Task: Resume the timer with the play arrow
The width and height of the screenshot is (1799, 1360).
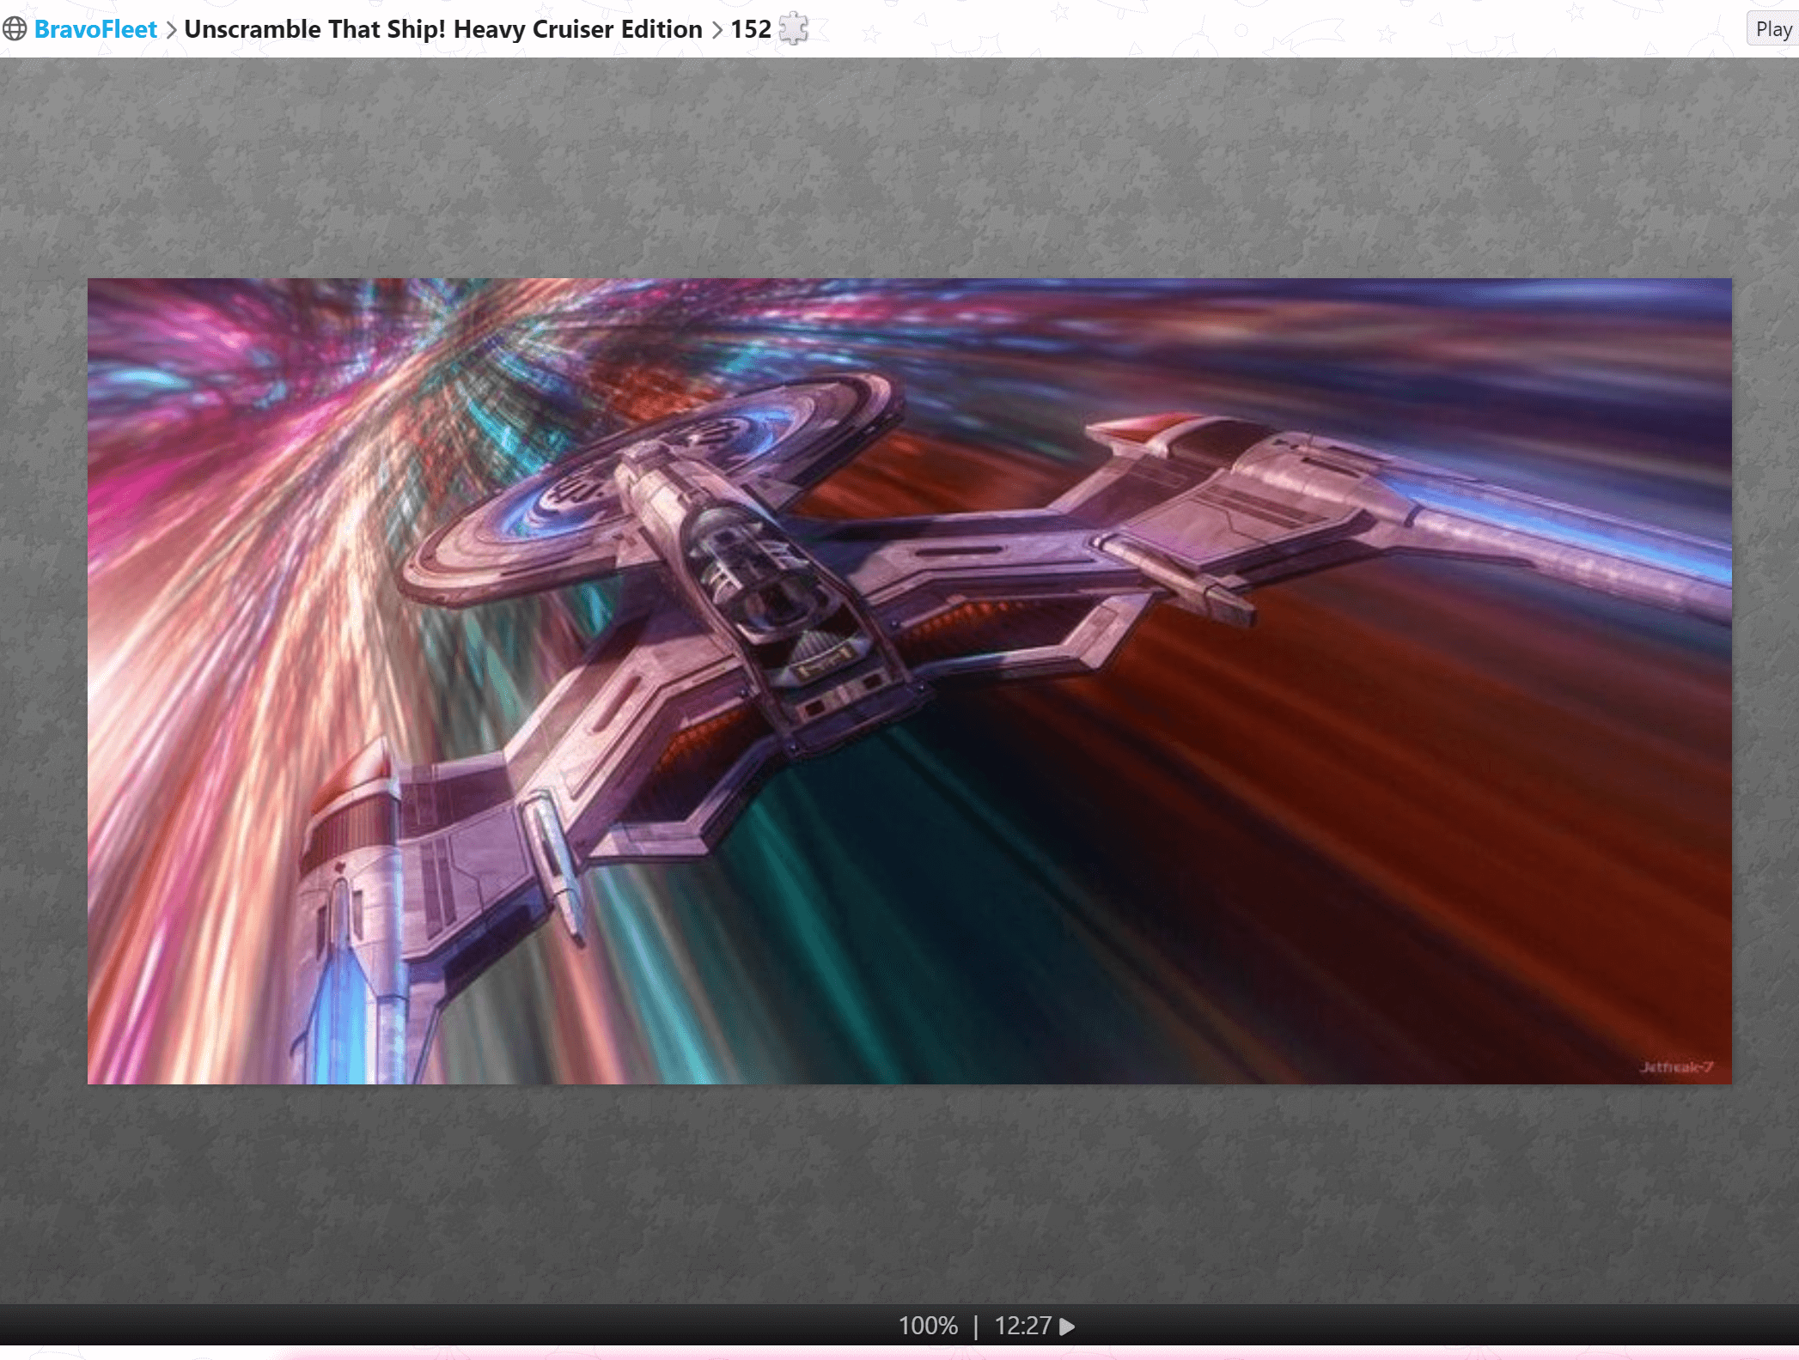Action: point(1067,1327)
